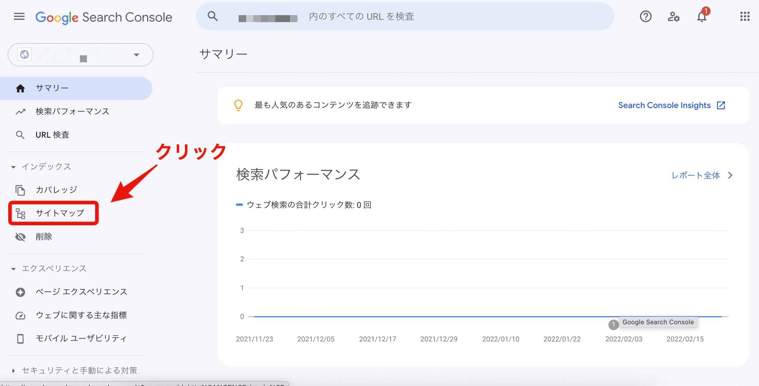Open カバレッジ report
Screen dimensions: 759x386
(56, 190)
